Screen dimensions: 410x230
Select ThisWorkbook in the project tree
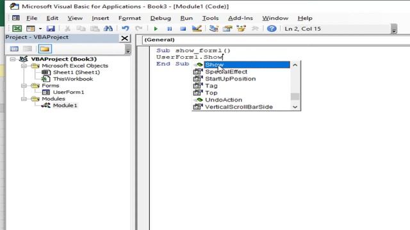(x=73, y=79)
